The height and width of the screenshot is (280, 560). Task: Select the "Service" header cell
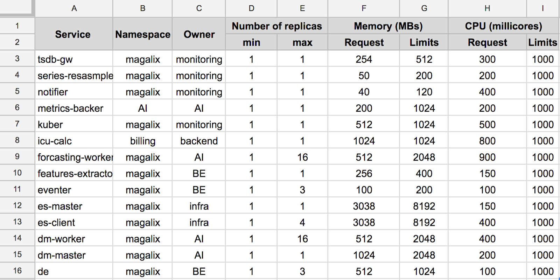[73, 34]
